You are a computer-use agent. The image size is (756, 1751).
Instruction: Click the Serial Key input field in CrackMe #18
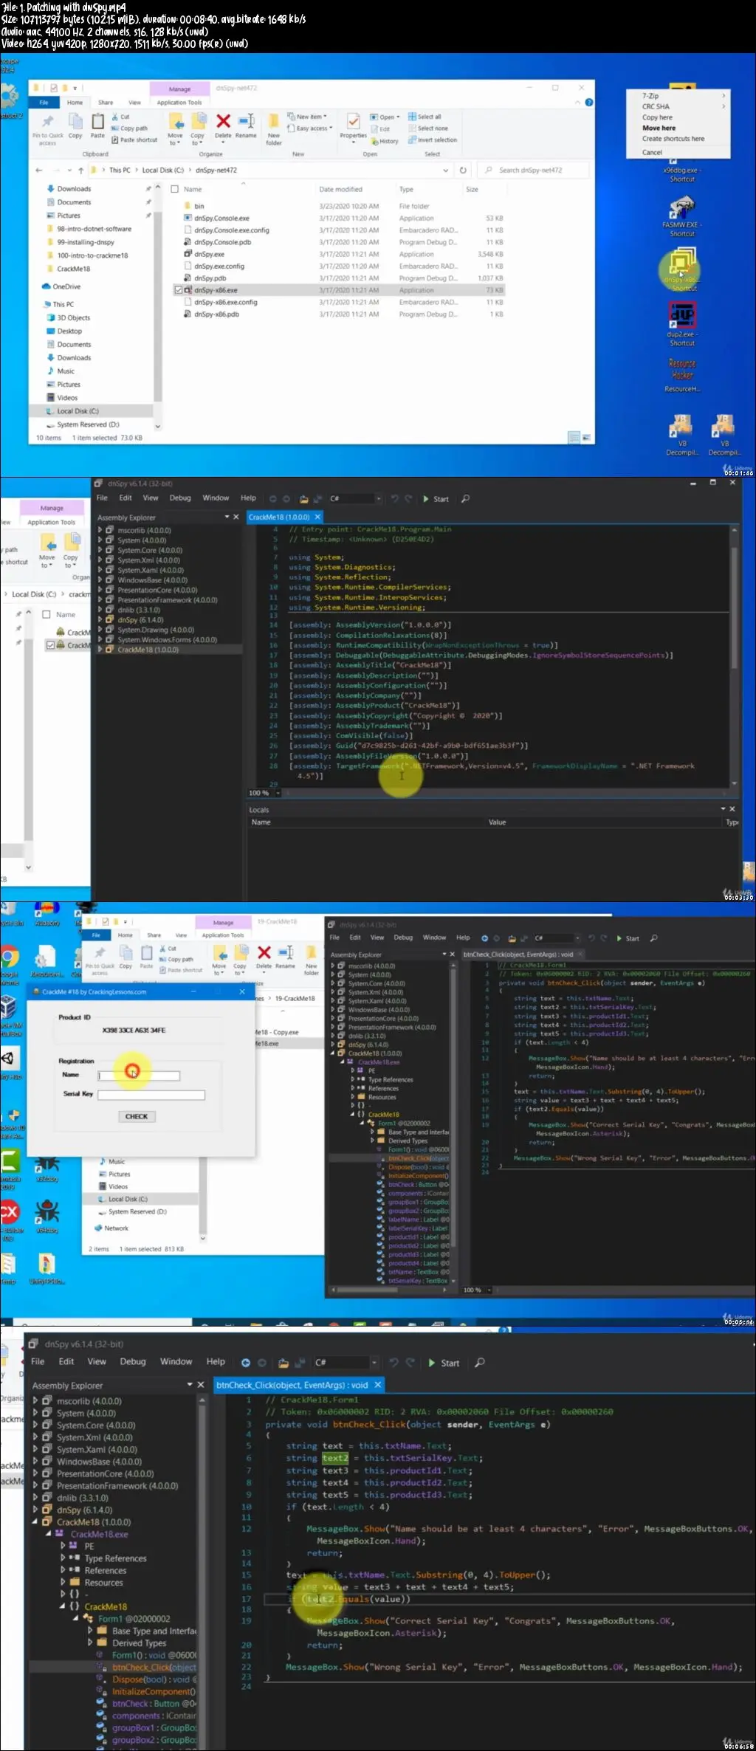coord(151,1095)
